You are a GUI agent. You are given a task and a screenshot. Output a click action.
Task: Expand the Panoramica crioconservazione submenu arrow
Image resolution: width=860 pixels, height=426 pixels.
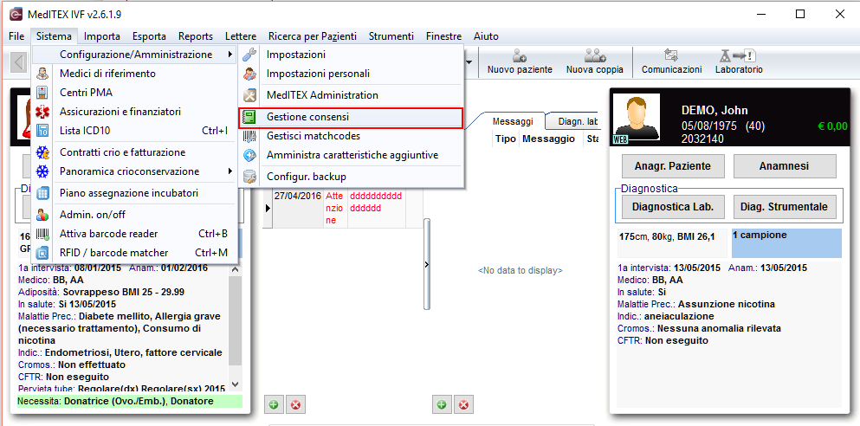click(230, 171)
